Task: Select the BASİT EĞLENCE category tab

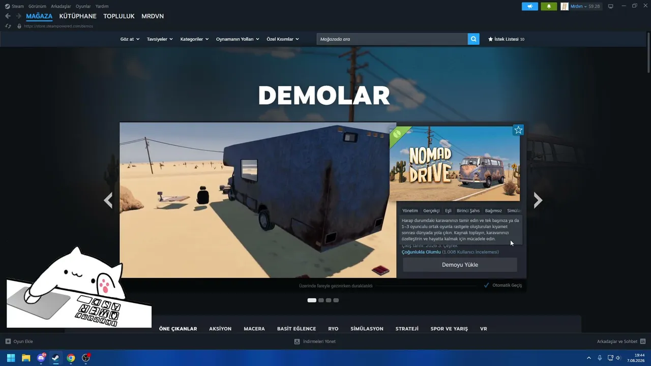Action: coord(297,328)
